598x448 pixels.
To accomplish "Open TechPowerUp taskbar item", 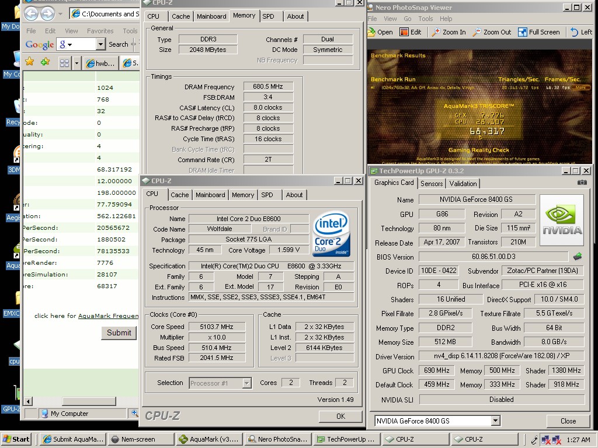I will [x=347, y=439].
